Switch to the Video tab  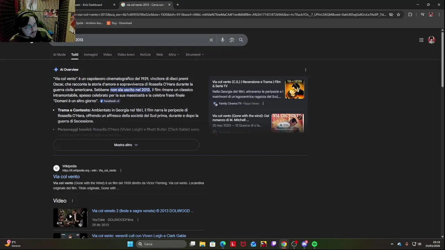click(107, 55)
